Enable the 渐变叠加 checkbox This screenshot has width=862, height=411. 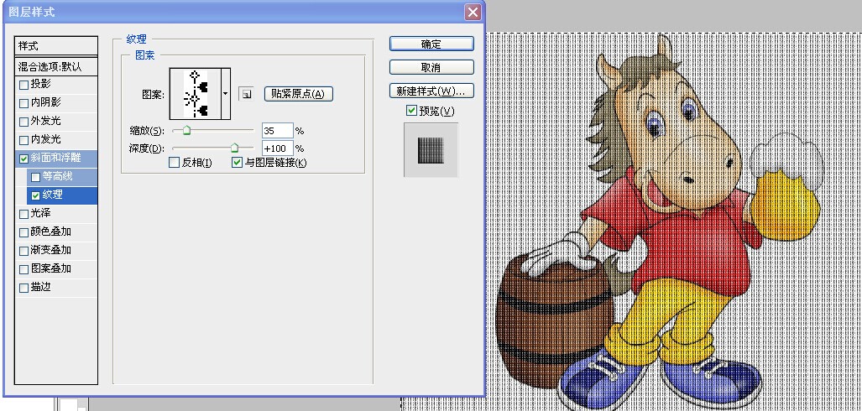(x=24, y=251)
